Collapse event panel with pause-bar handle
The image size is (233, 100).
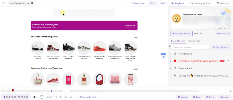pos(169,46)
